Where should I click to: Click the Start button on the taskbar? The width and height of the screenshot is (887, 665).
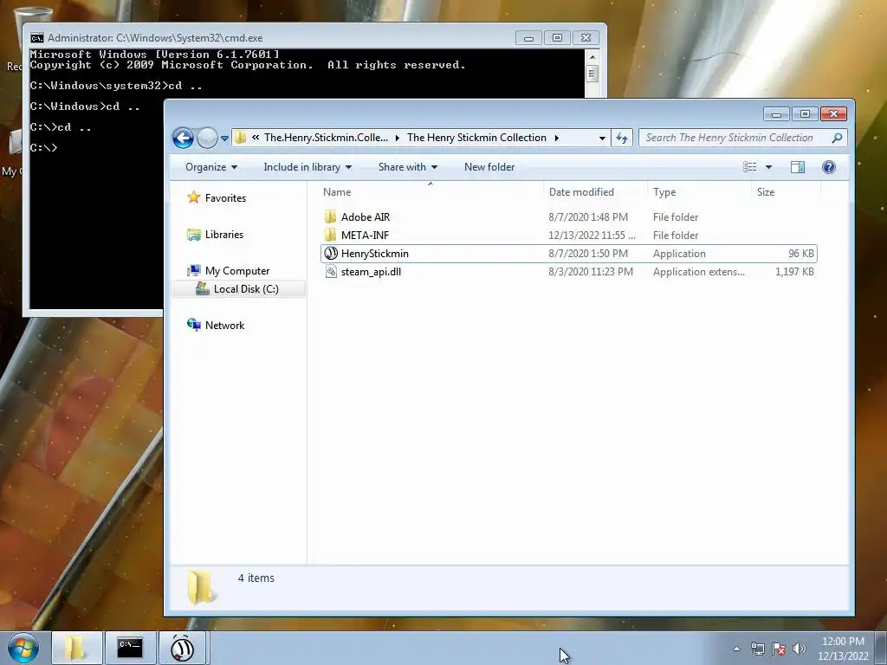[x=23, y=648]
